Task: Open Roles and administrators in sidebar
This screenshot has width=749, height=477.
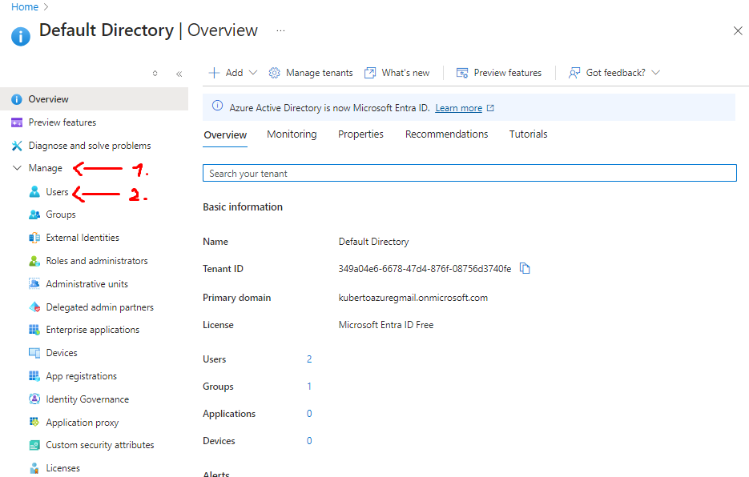Action: click(97, 261)
